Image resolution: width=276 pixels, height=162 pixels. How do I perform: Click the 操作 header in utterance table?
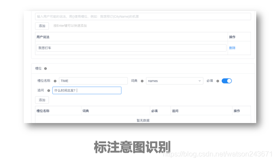click(232, 37)
